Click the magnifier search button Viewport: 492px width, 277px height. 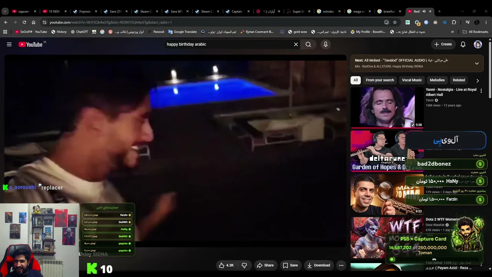tap(308, 44)
